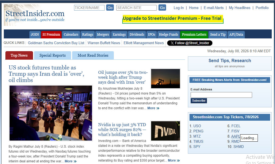
Task: Click the Go button beside TICKER/NAME
Action: tap(110, 8)
